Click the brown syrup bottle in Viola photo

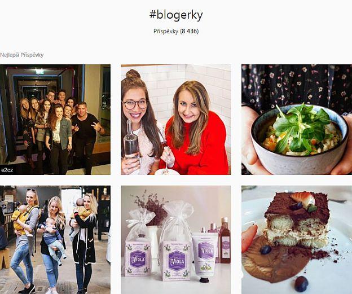225,242
